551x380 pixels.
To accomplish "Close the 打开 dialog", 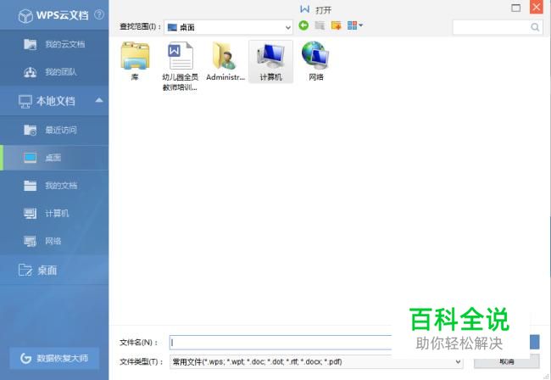I will coord(537,7).
